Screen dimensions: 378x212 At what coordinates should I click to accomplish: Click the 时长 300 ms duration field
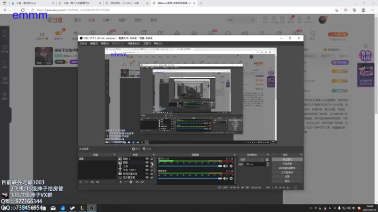(255, 164)
